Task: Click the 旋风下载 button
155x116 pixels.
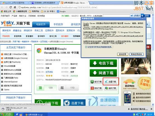Action: (111, 88)
